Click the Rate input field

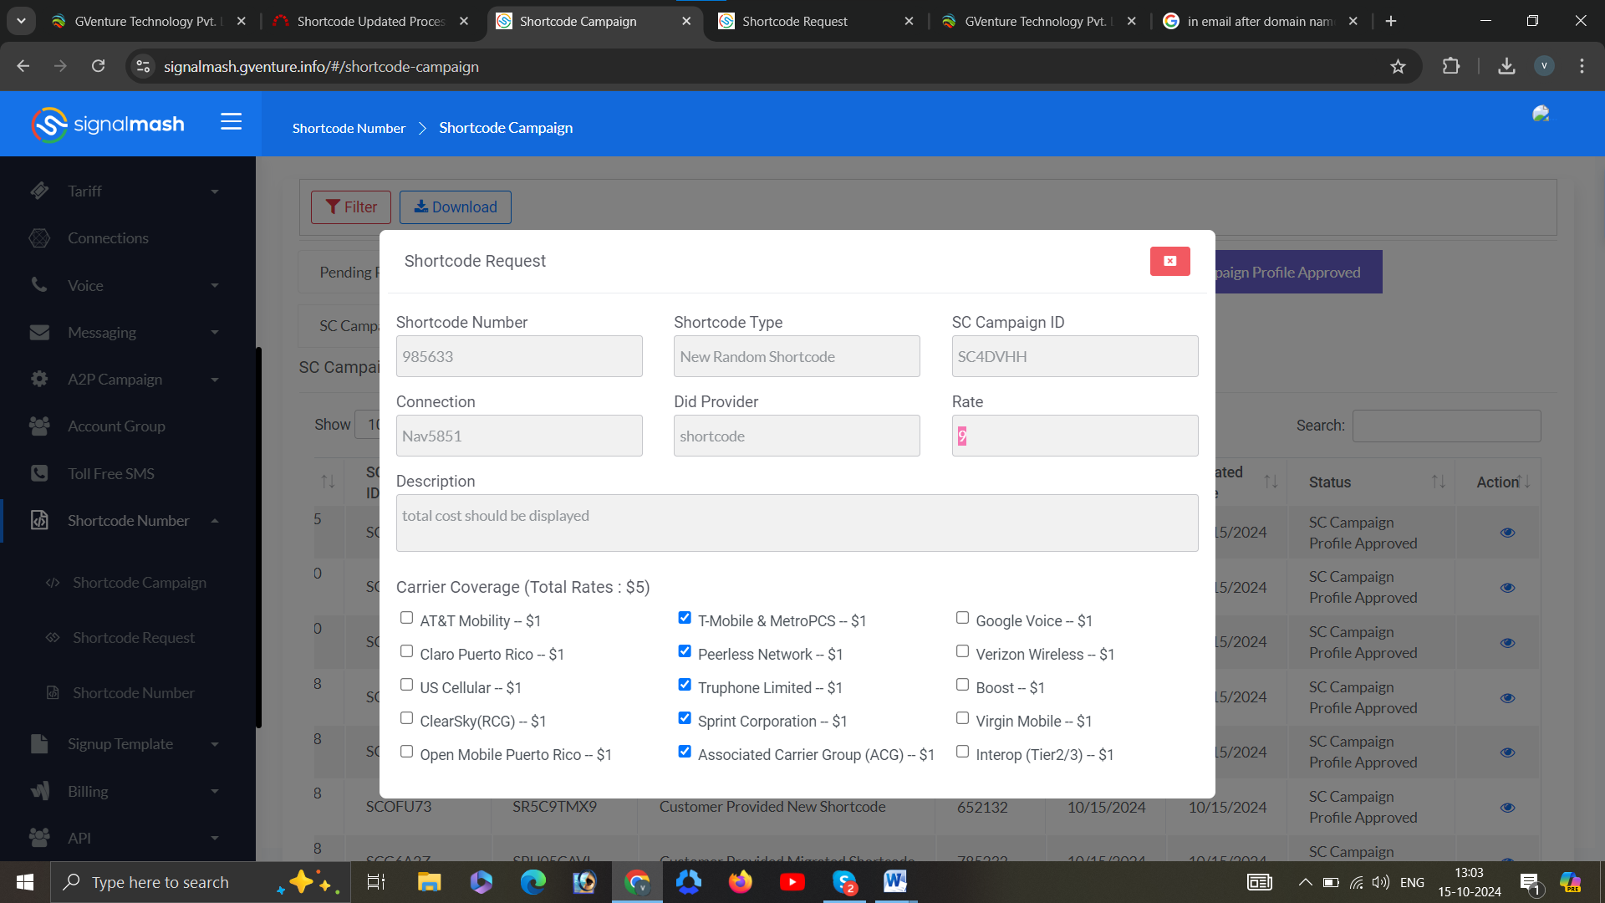pos(1074,436)
